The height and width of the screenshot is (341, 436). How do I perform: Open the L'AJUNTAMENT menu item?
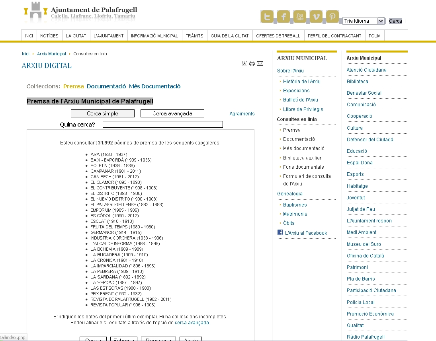click(108, 36)
